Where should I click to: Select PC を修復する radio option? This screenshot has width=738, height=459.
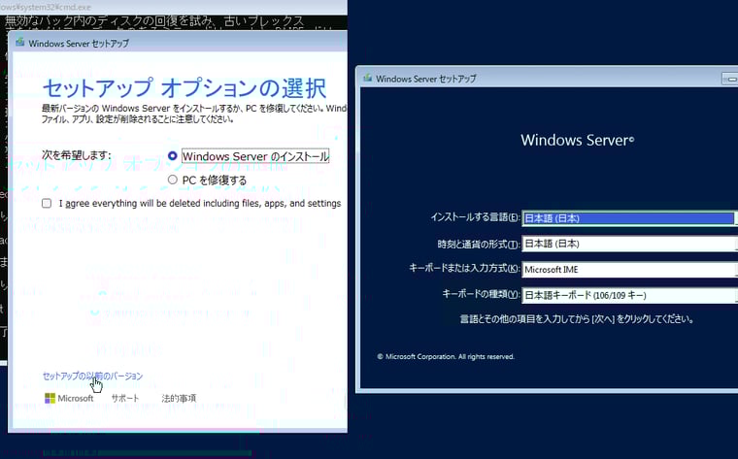click(172, 180)
